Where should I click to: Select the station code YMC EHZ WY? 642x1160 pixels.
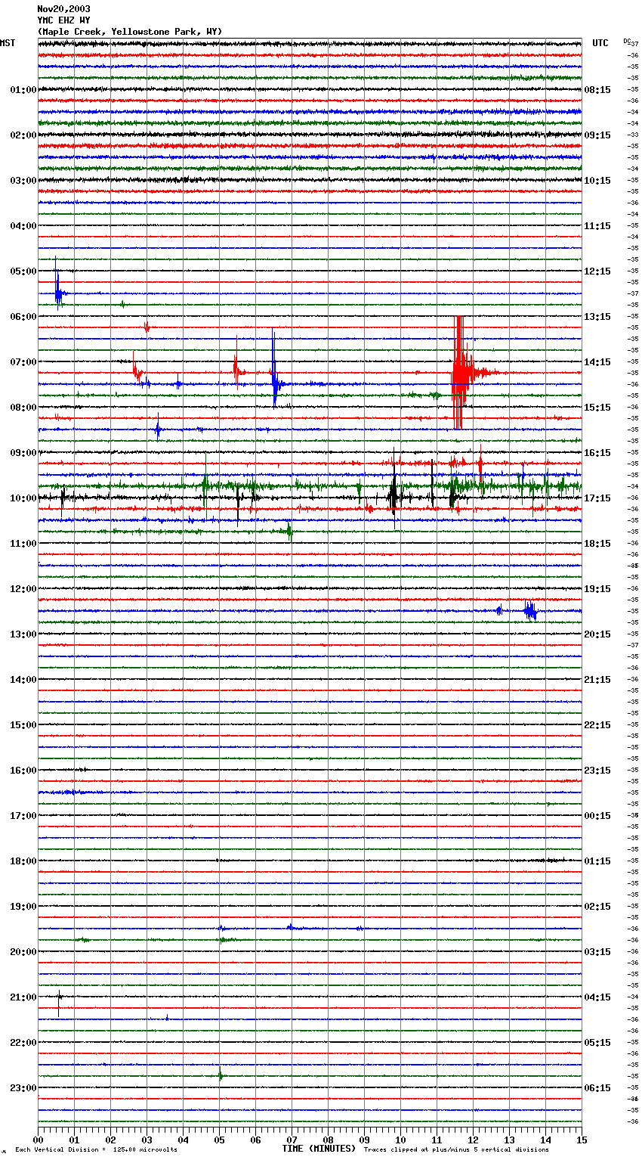point(64,20)
